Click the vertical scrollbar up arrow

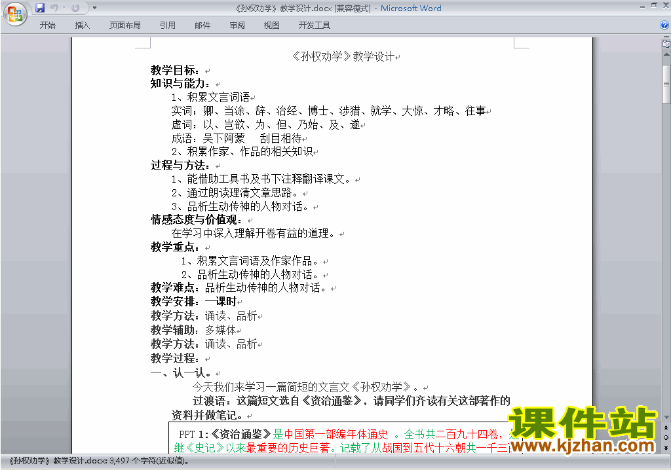pyautogui.click(x=666, y=55)
